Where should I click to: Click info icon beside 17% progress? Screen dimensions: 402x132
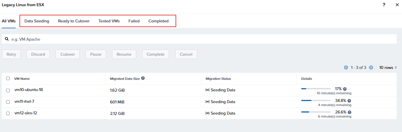point(345,89)
